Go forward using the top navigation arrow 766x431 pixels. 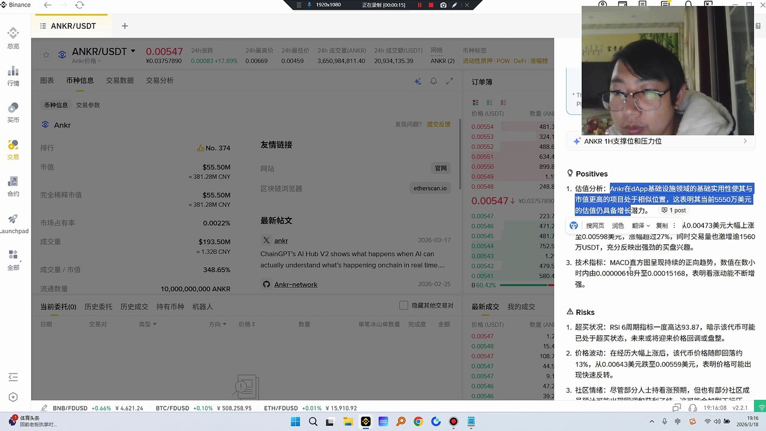(63, 5)
